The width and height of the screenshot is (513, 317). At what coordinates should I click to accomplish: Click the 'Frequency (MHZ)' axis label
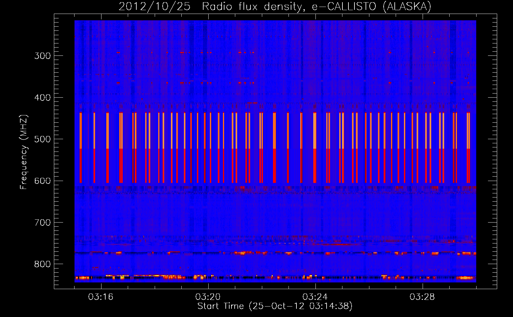point(23,152)
